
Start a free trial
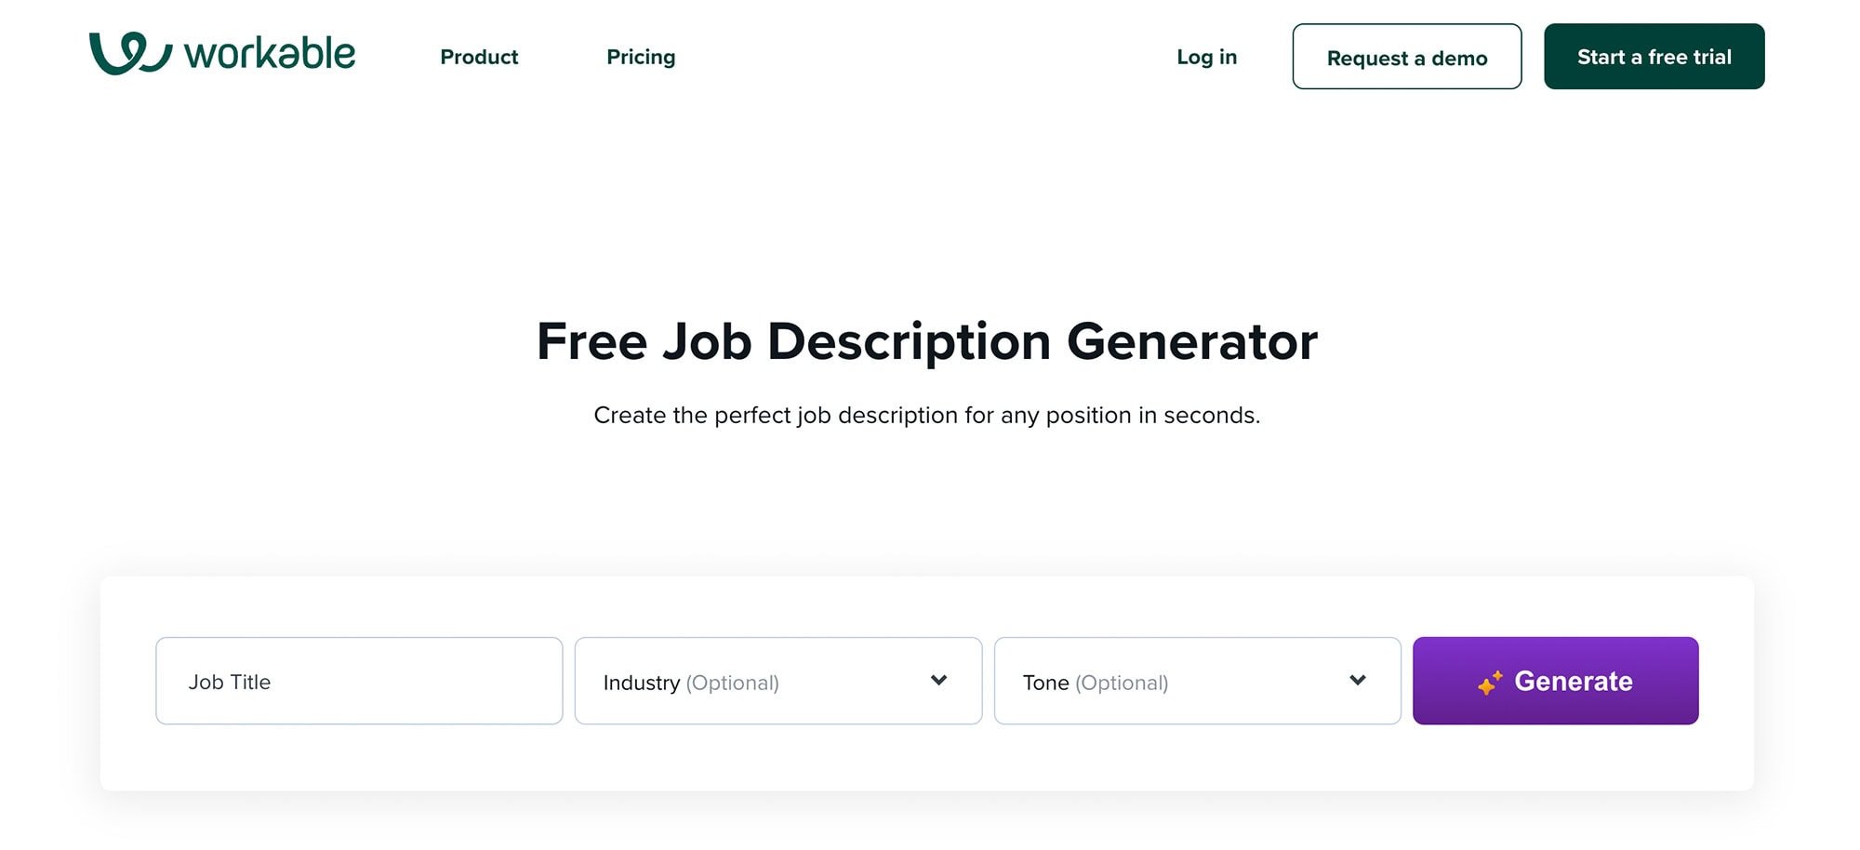click(1654, 56)
